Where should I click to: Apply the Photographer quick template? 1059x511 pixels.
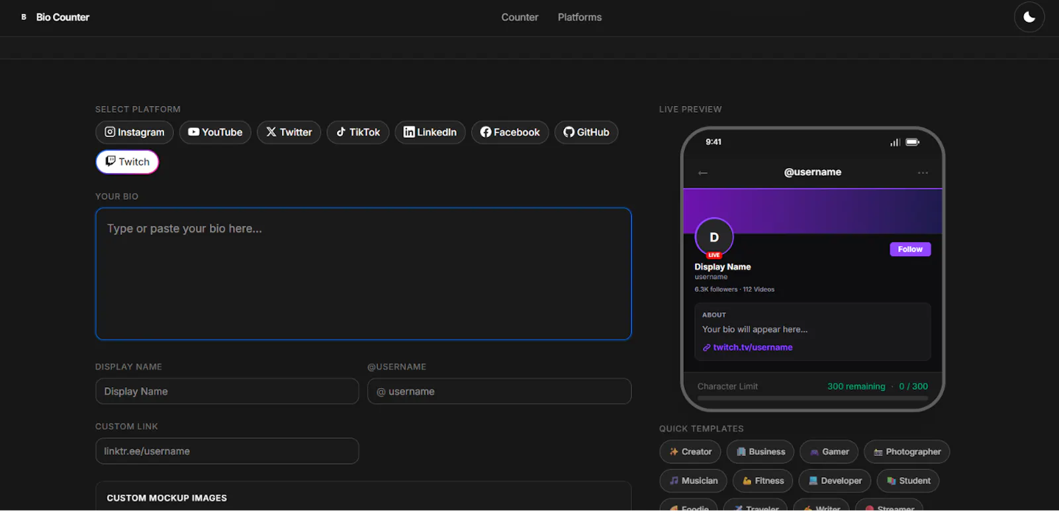click(x=907, y=452)
